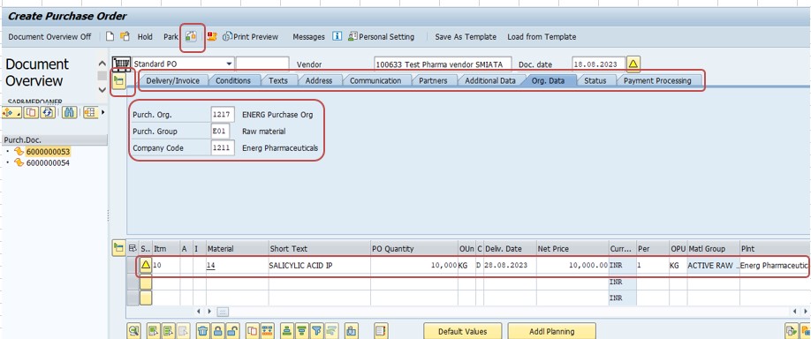Viewport: 811px width, 339px height.
Task: Click the Park button
Action: pyautogui.click(x=171, y=37)
